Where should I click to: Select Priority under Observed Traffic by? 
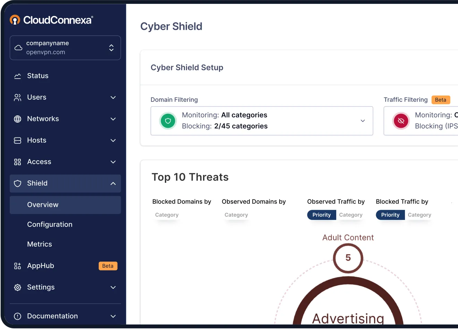[x=322, y=215]
